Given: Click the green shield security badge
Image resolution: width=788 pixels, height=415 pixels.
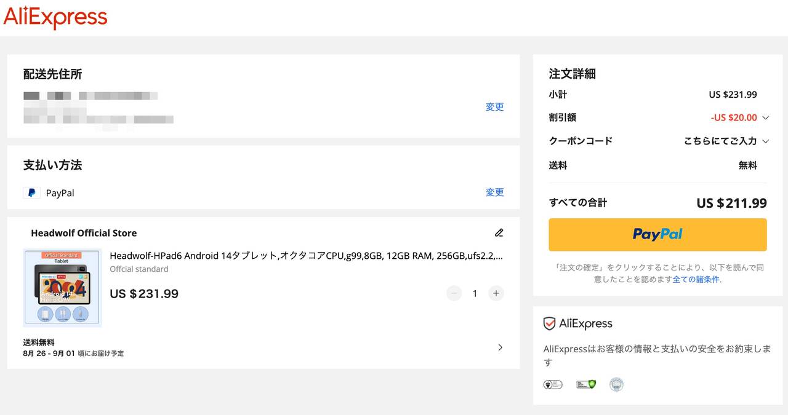Looking at the screenshot, I should [x=585, y=384].
